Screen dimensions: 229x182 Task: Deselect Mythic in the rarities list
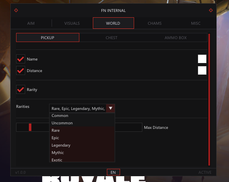(x=82, y=153)
